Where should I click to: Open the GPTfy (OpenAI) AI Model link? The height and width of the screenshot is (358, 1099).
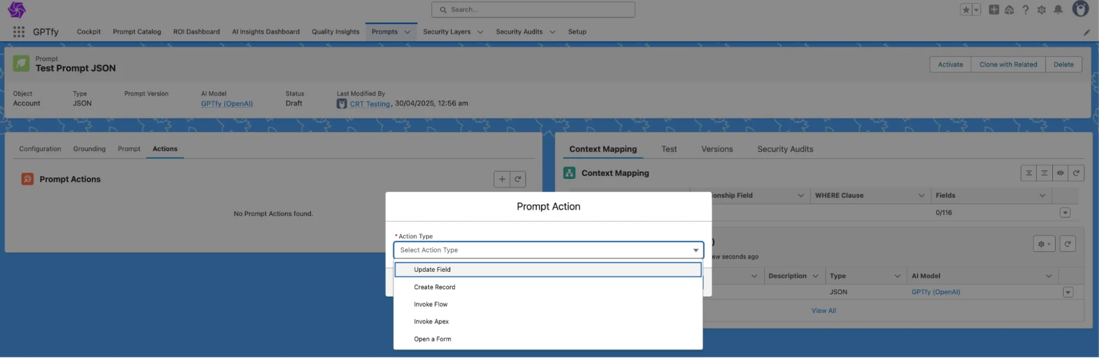click(227, 104)
